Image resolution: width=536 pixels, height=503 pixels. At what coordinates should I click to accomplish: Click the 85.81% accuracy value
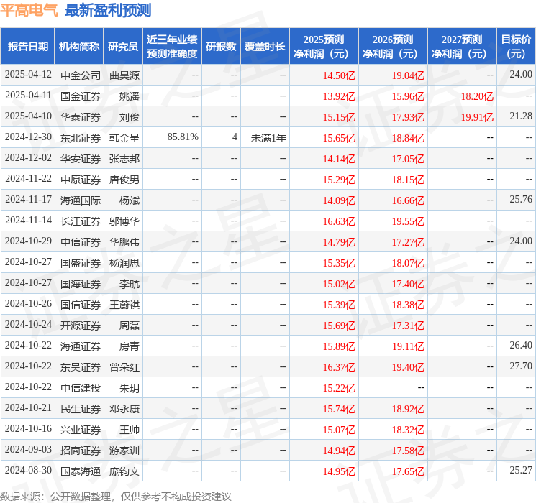click(x=183, y=137)
